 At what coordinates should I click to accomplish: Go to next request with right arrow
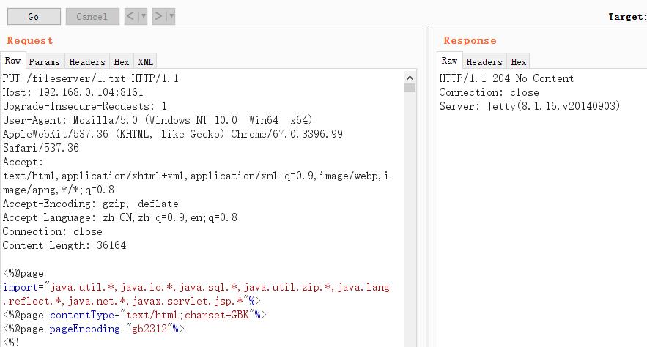pyautogui.click(x=158, y=16)
